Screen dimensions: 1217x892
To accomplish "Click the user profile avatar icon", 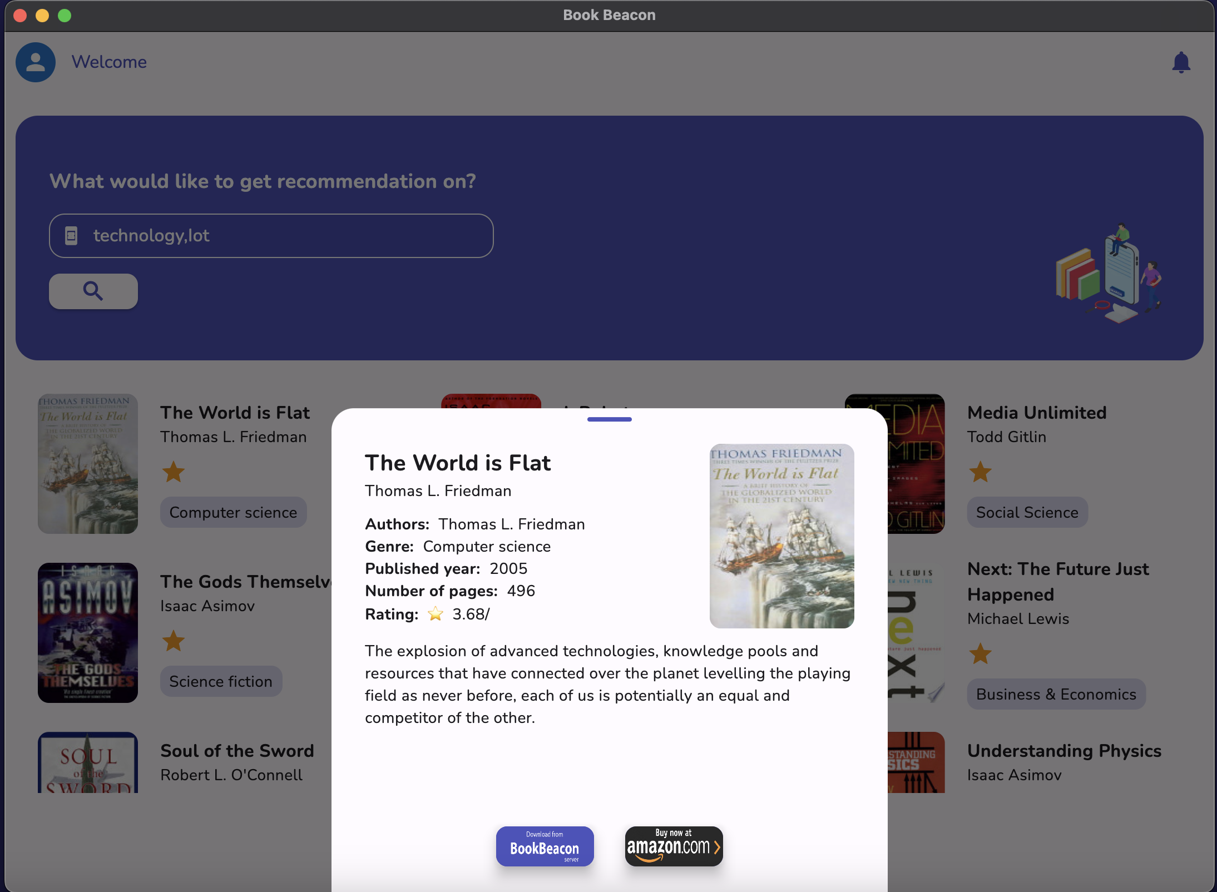I will click(x=34, y=62).
